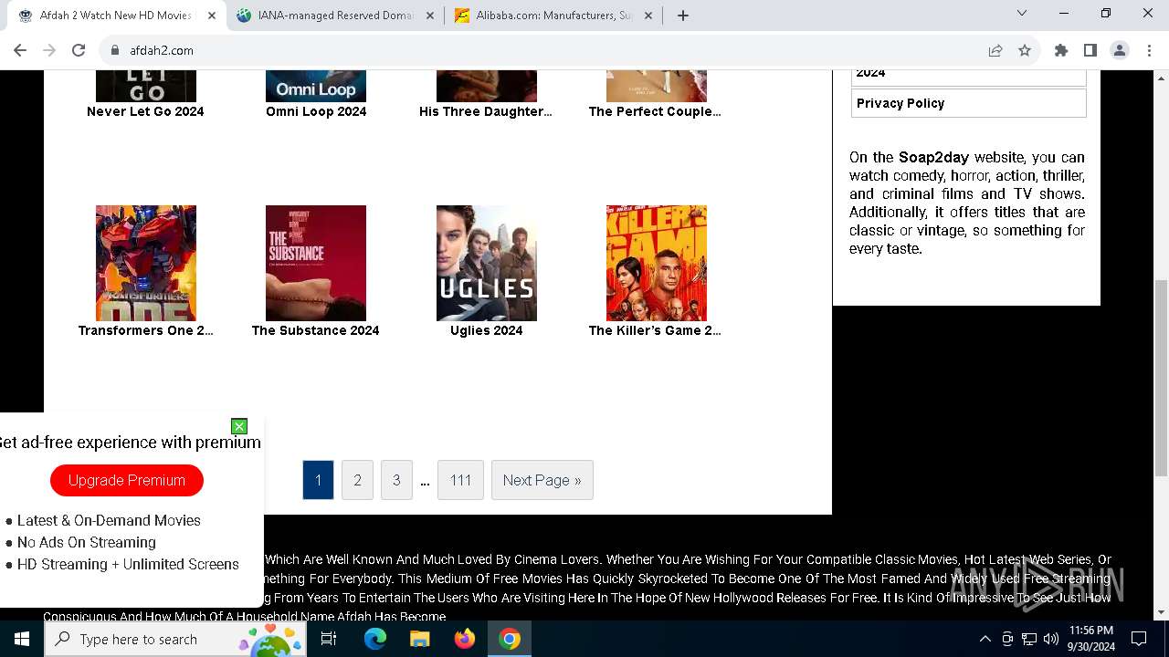Open Omni Loop 2024 title link

(316, 111)
